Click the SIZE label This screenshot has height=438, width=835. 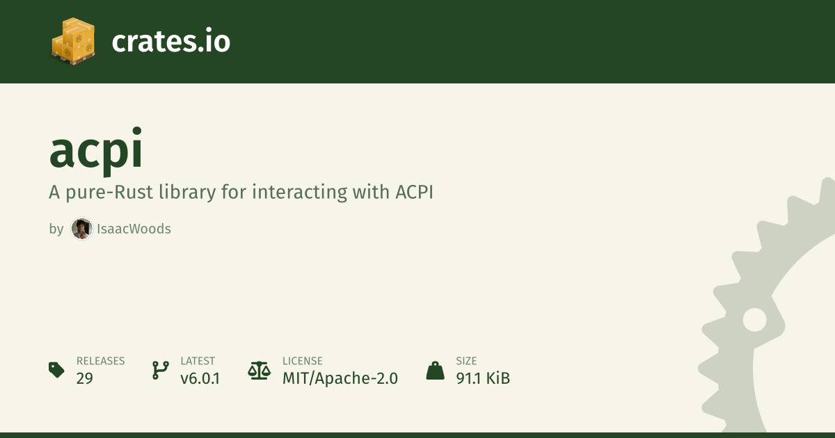point(466,361)
